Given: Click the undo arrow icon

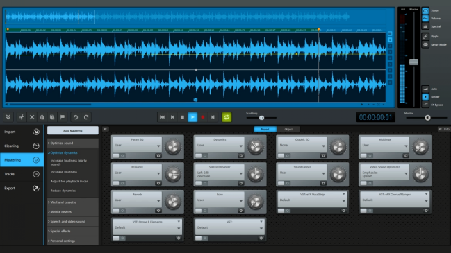Looking at the screenshot, I should coord(76,117).
